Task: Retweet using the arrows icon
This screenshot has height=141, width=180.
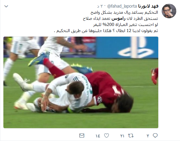Action: coord(131,136)
